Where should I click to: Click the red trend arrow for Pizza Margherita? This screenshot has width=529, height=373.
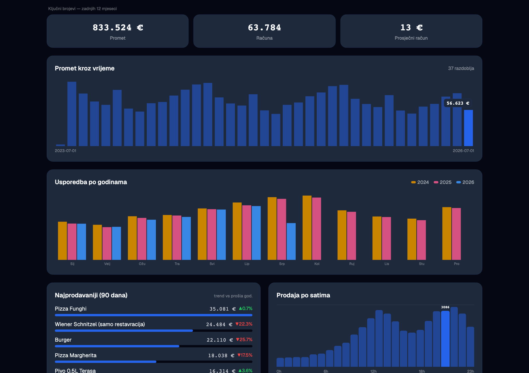coord(239,355)
